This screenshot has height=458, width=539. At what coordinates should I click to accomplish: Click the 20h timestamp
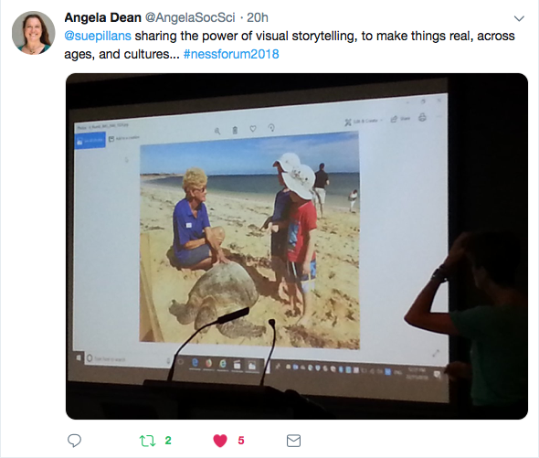pos(258,17)
